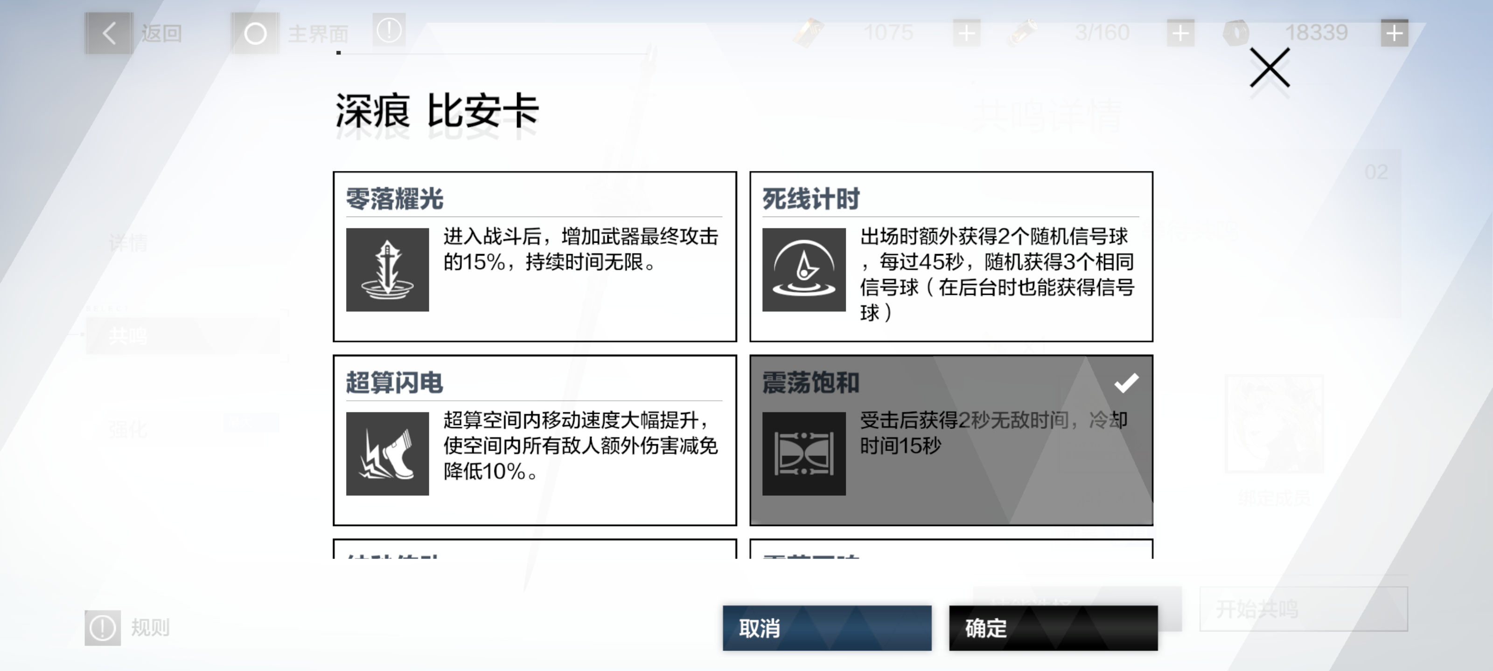Viewport: 1493px width, 671px height.
Task: Click the 零落耀光 card title text
Action: click(395, 199)
